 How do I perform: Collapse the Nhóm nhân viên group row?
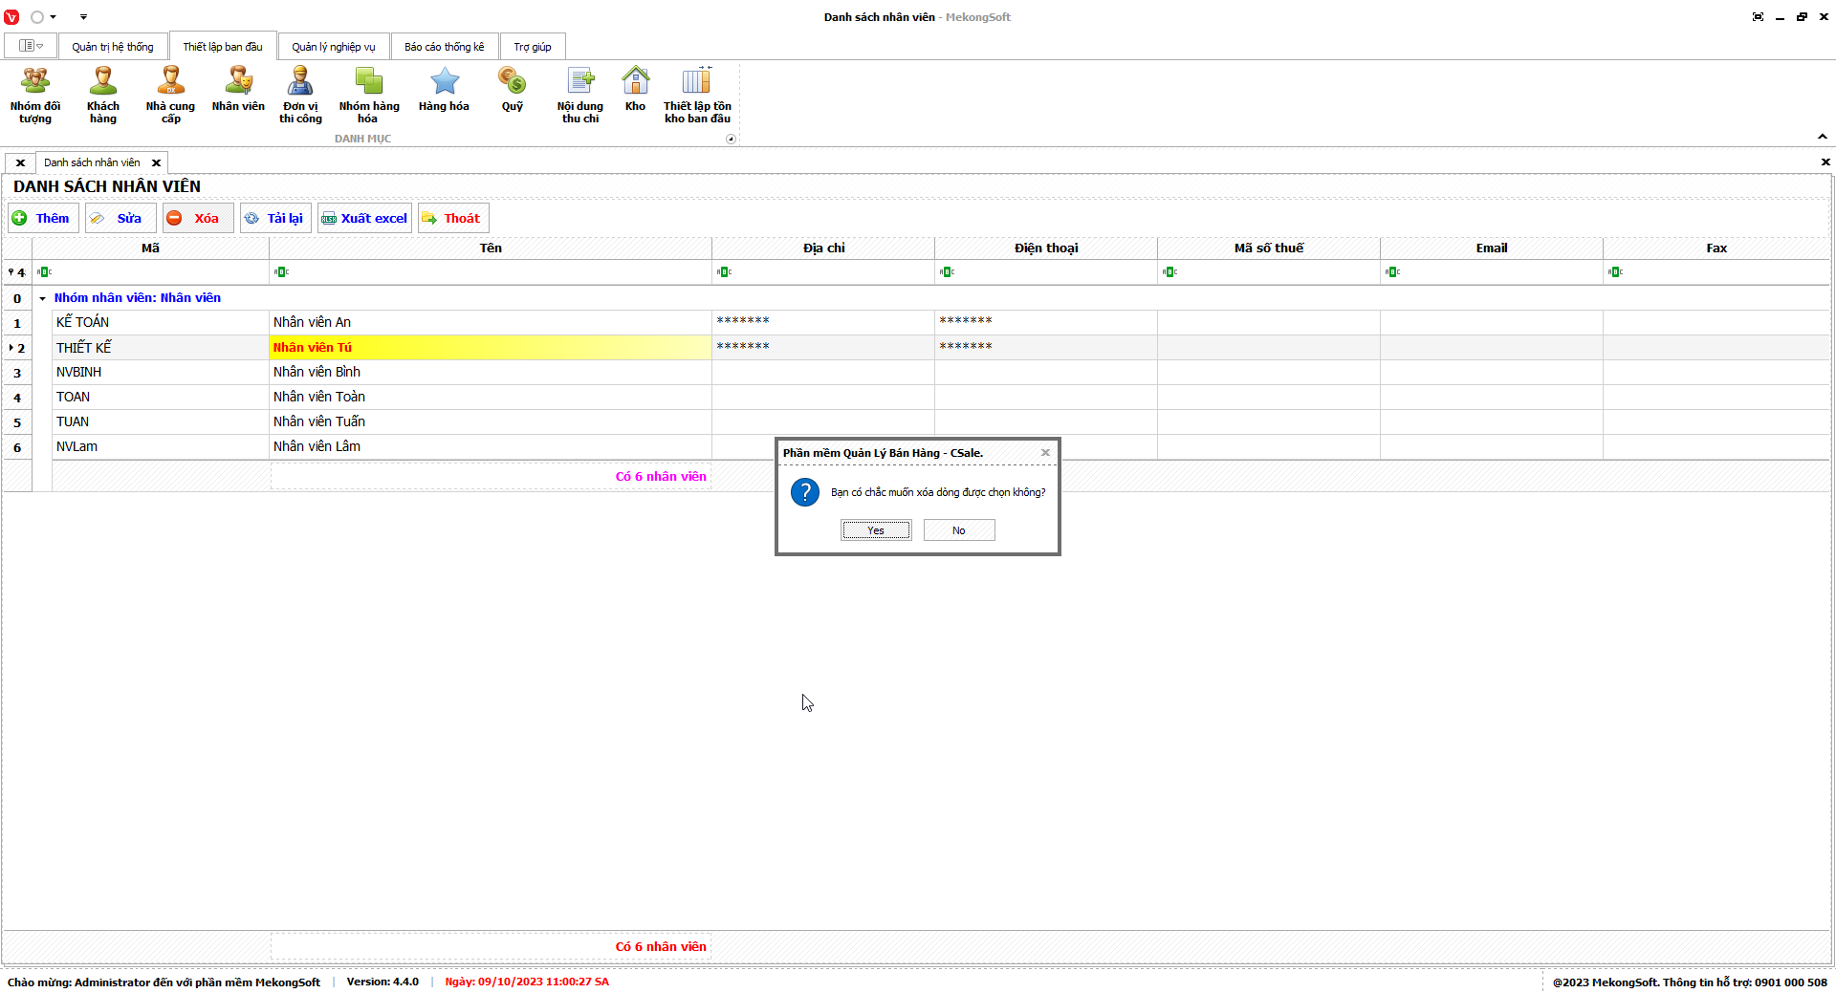tap(42, 299)
